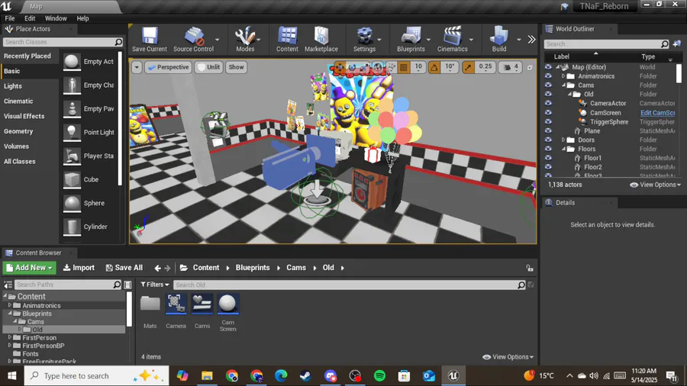This screenshot has height=386, width=687.
Task: Toggle visibility eye for CamScreen
Action: (x=548, y=113)
